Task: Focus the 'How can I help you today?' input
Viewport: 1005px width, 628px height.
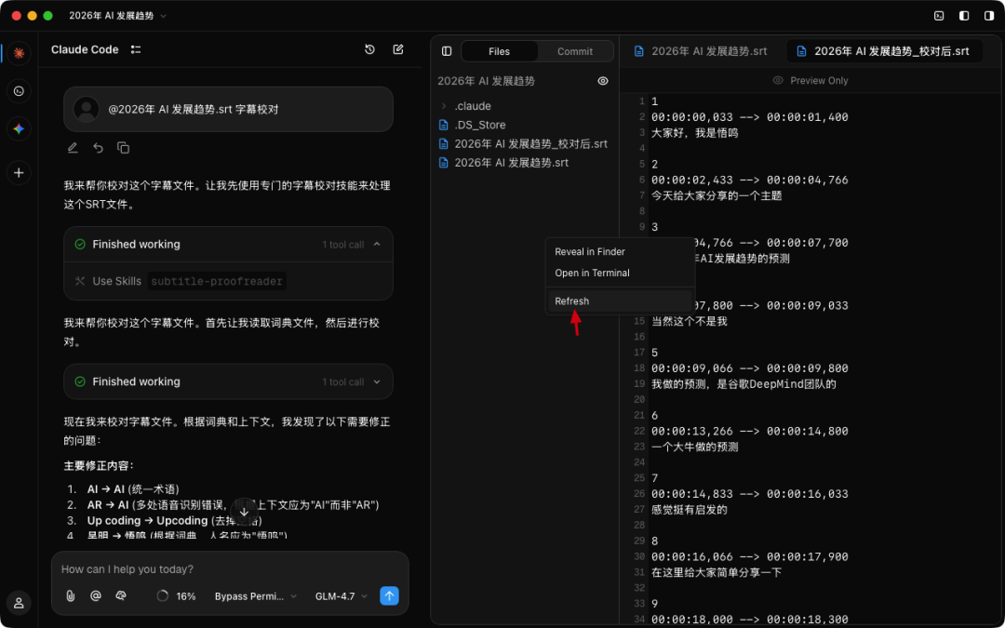Action: click(230, 569)
